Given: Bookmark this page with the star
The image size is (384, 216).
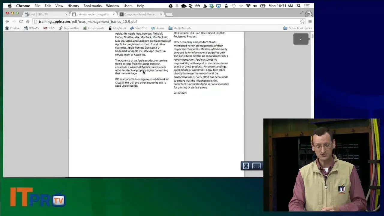Looking at the screenshot, I should (x=302, y=22).
